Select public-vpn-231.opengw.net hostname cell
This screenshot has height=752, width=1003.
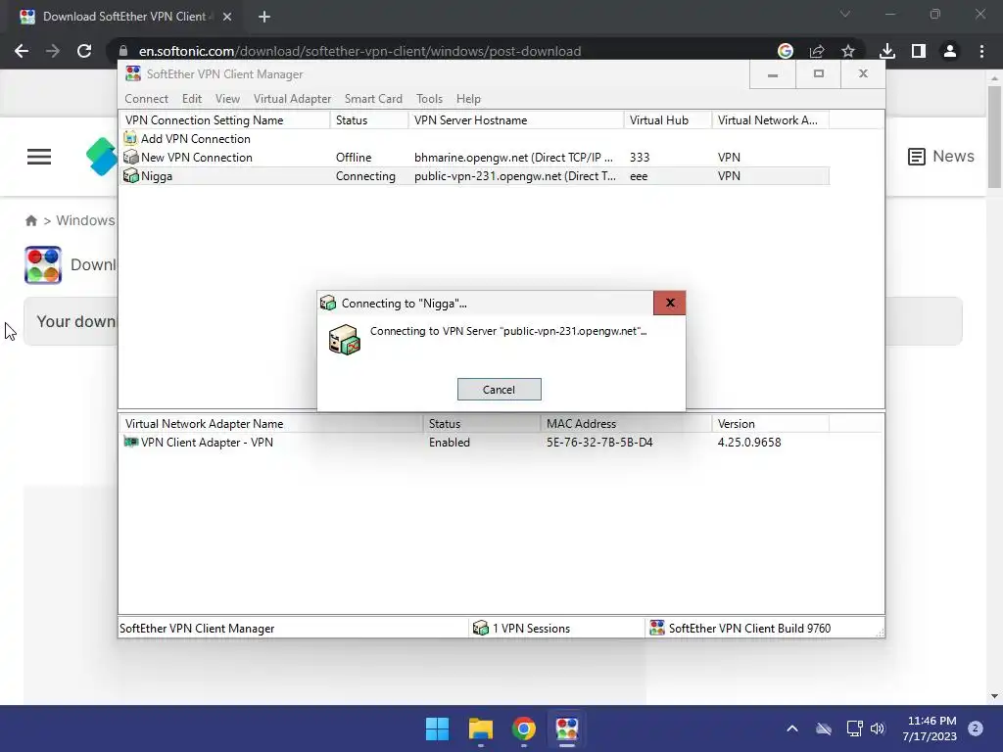(515, 176)
